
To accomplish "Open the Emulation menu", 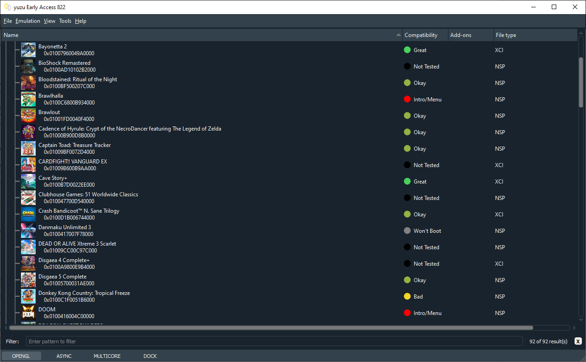I will [x=28, y=21].
